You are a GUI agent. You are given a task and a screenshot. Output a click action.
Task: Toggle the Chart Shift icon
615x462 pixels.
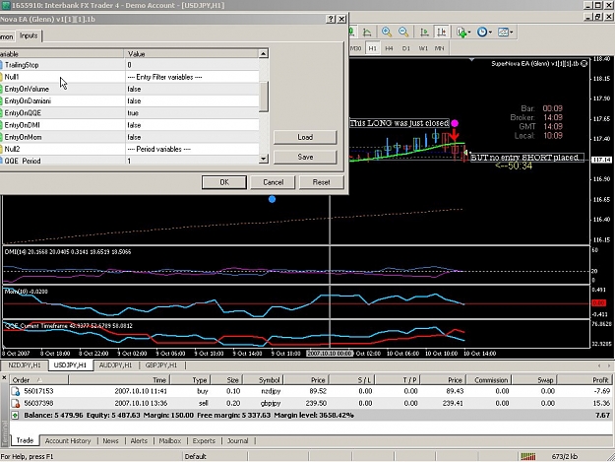(441, 32)
